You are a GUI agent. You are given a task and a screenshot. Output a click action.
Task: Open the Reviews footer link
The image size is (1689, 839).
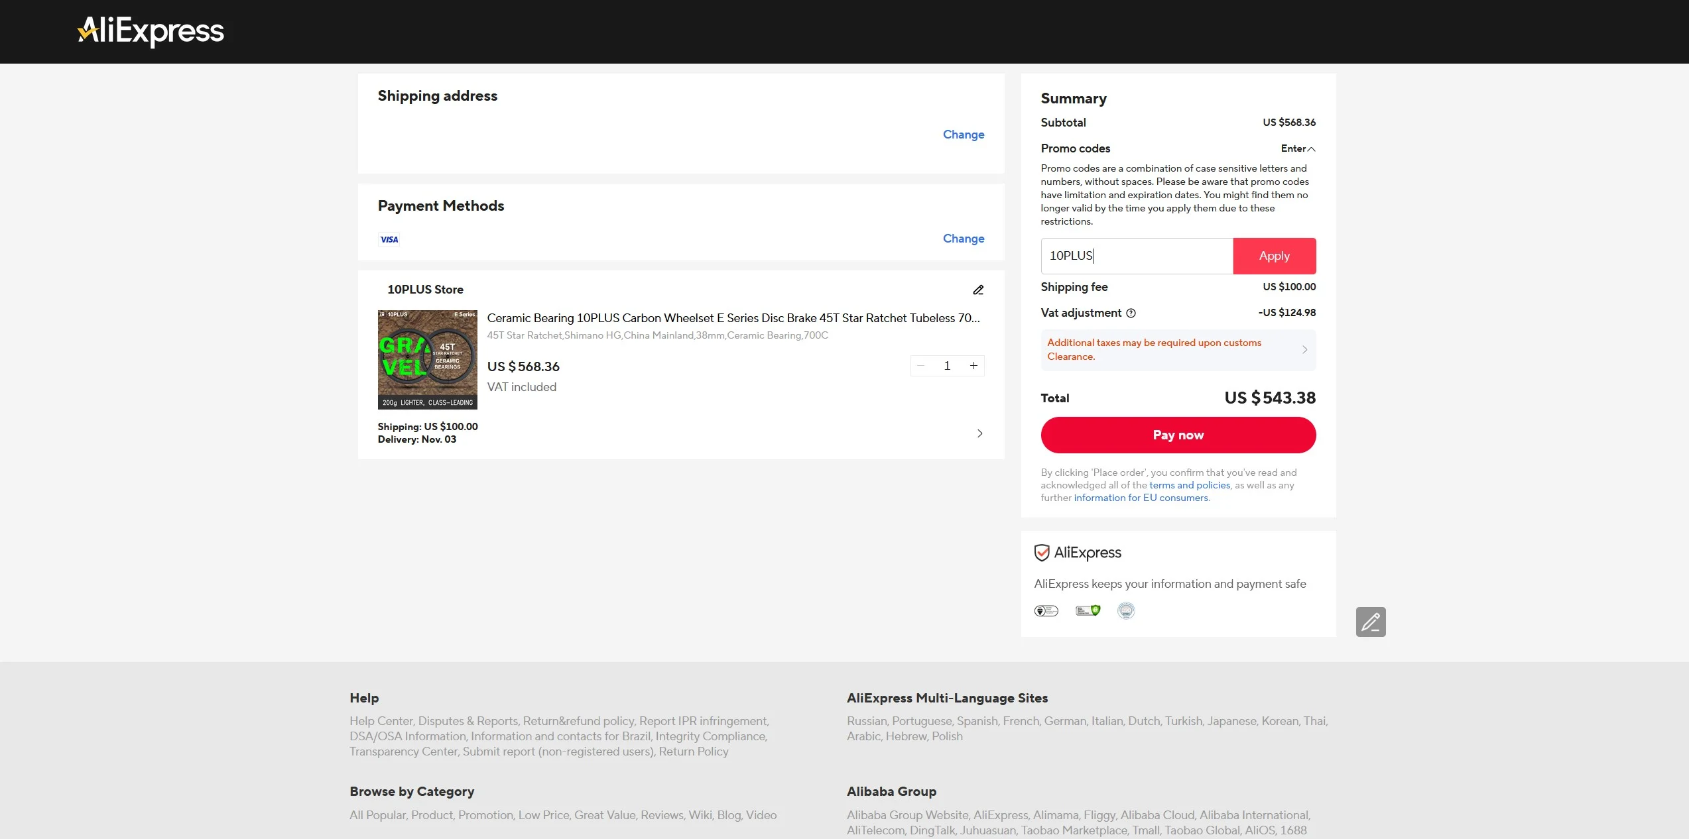(x=662, y=815)
